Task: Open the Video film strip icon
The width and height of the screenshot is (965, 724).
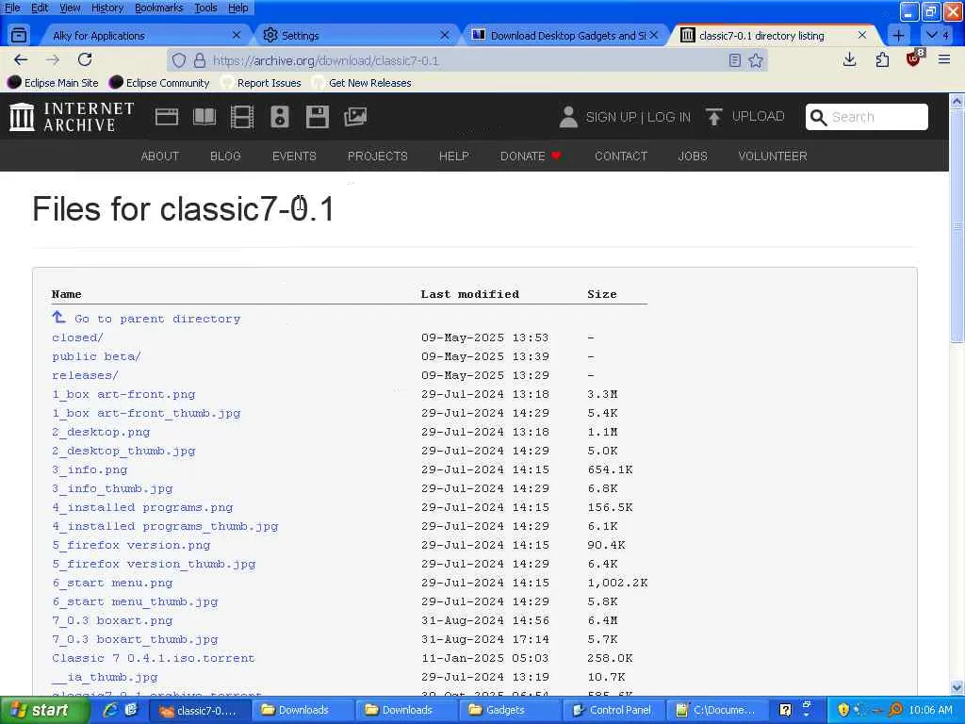Action: (x=242, y=117)
